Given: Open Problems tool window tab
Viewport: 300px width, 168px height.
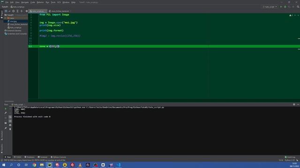Looking at the screenshot, I should tap(30, 157).
